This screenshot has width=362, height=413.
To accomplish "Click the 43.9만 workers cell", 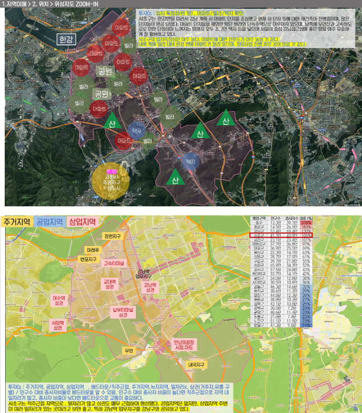I will pos(292,236).
